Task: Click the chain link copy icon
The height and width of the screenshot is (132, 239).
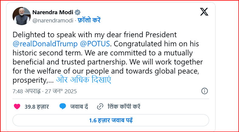Action: pos(100,107)
